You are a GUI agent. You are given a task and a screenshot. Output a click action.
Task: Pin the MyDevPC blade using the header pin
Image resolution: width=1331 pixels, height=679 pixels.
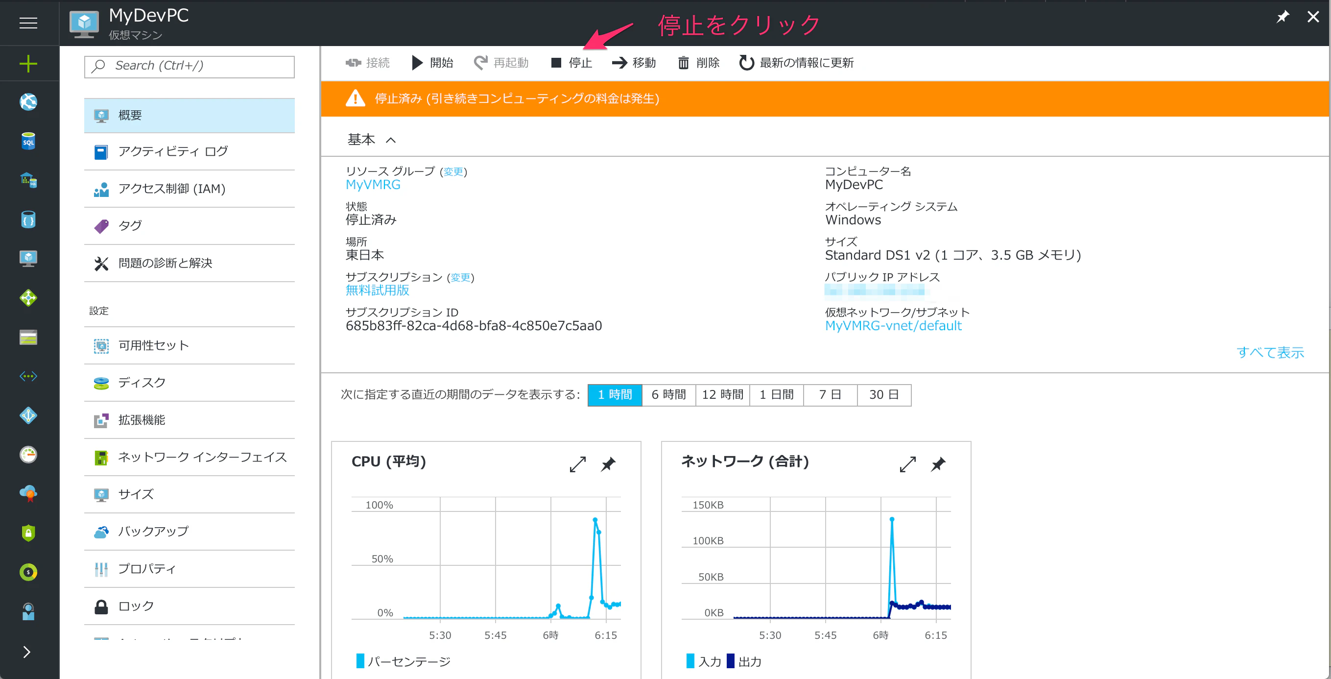(x=1283, y=17)
